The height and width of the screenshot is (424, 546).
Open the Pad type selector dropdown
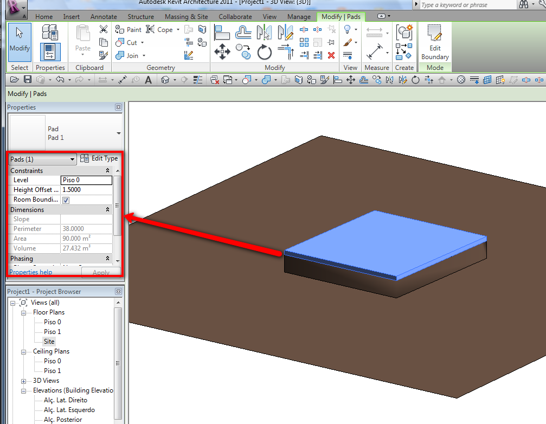pos(118,133)
